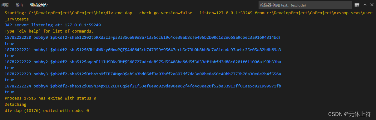Close the bottom panel
The image size is (376, 120).
click(x=371, y=5)
